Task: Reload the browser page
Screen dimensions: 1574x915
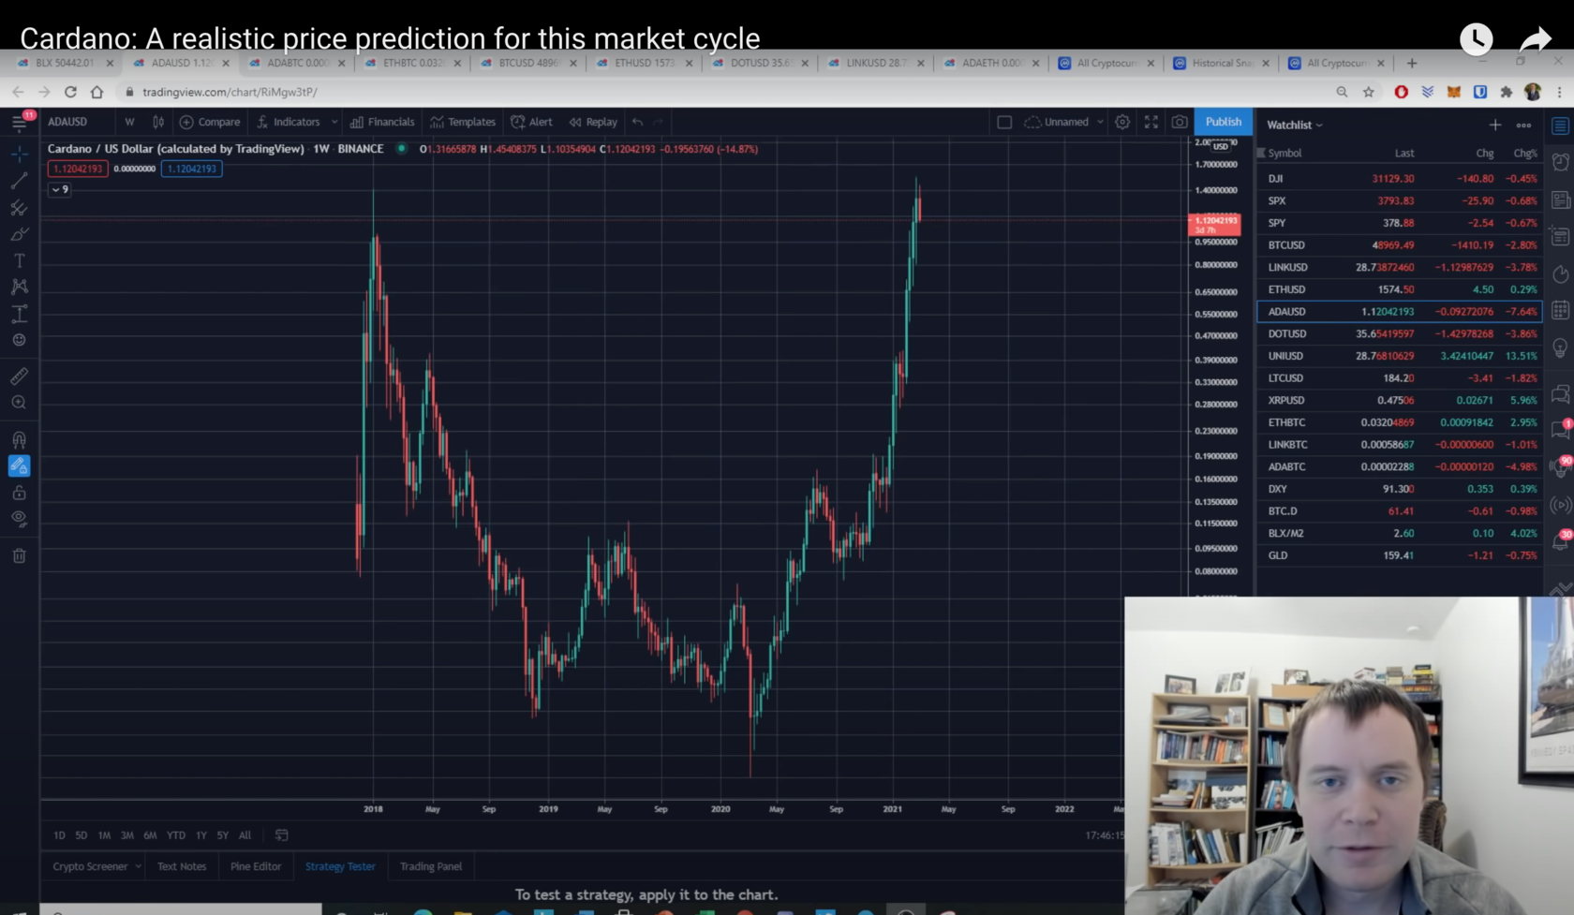Action: click(70, 92)
